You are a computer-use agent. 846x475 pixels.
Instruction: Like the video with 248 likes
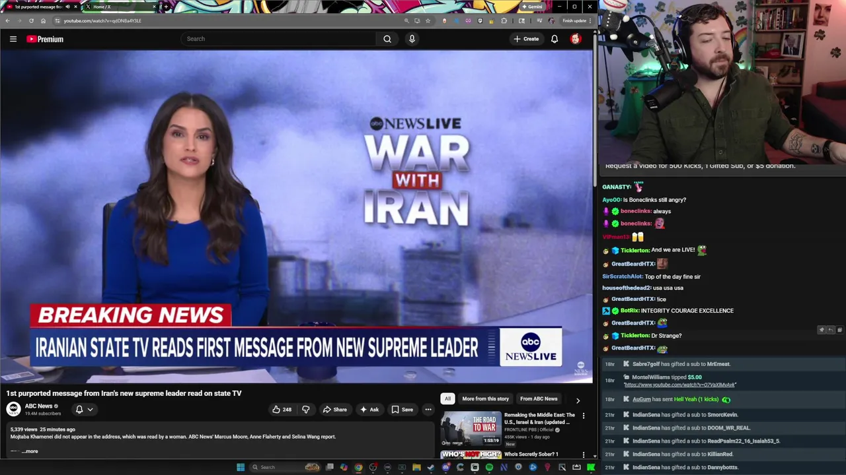click(x=282, y=410)
